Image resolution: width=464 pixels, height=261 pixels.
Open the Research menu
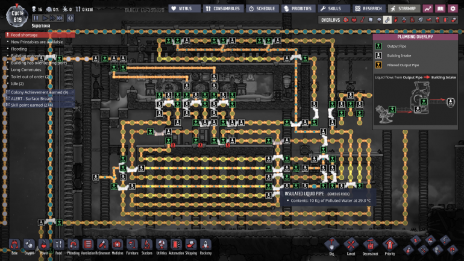tap(369, 8)
